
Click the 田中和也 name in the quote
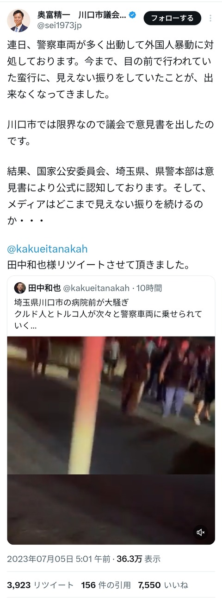coord(44,288)
